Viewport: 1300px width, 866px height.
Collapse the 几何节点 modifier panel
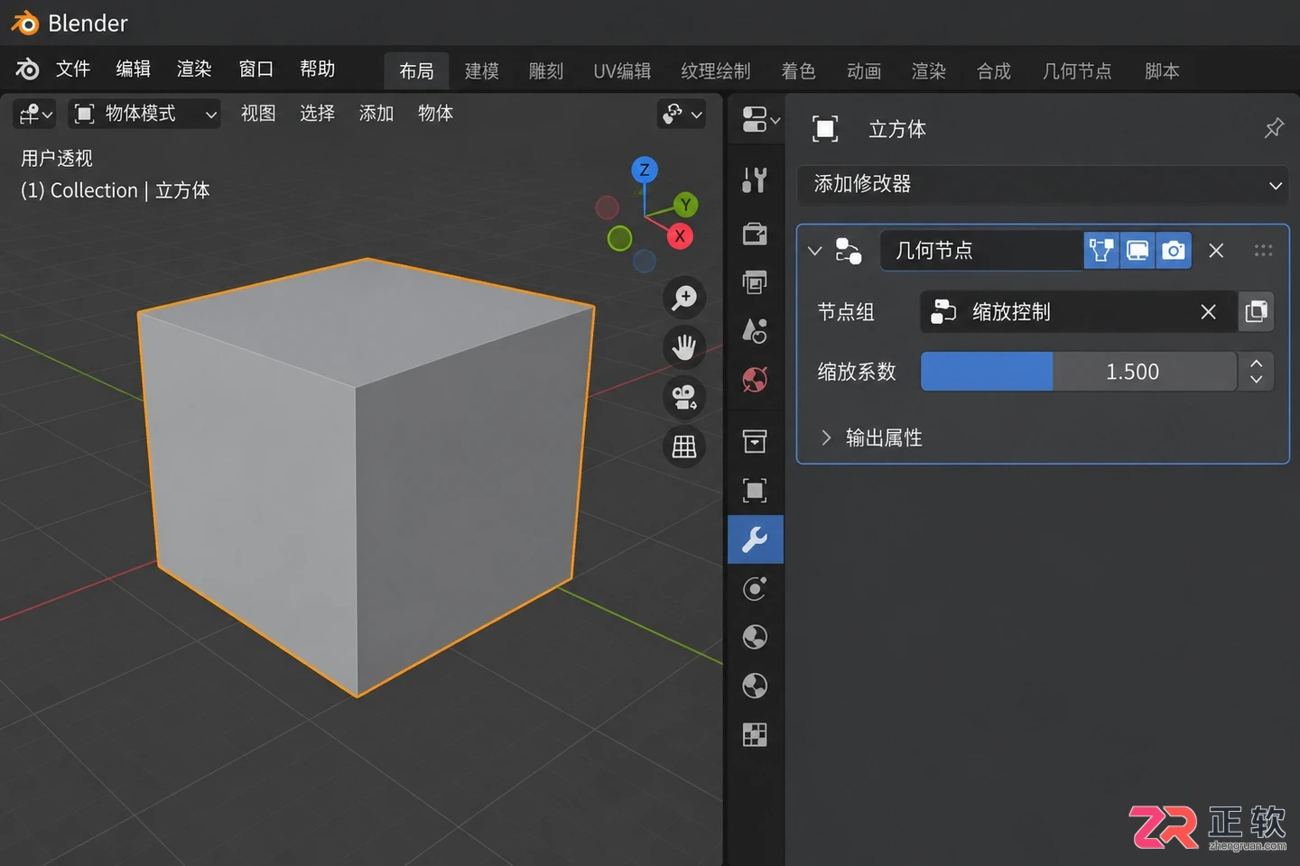(815, 251)
